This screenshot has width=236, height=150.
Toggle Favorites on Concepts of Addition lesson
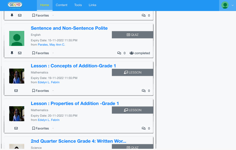point(41,91)
